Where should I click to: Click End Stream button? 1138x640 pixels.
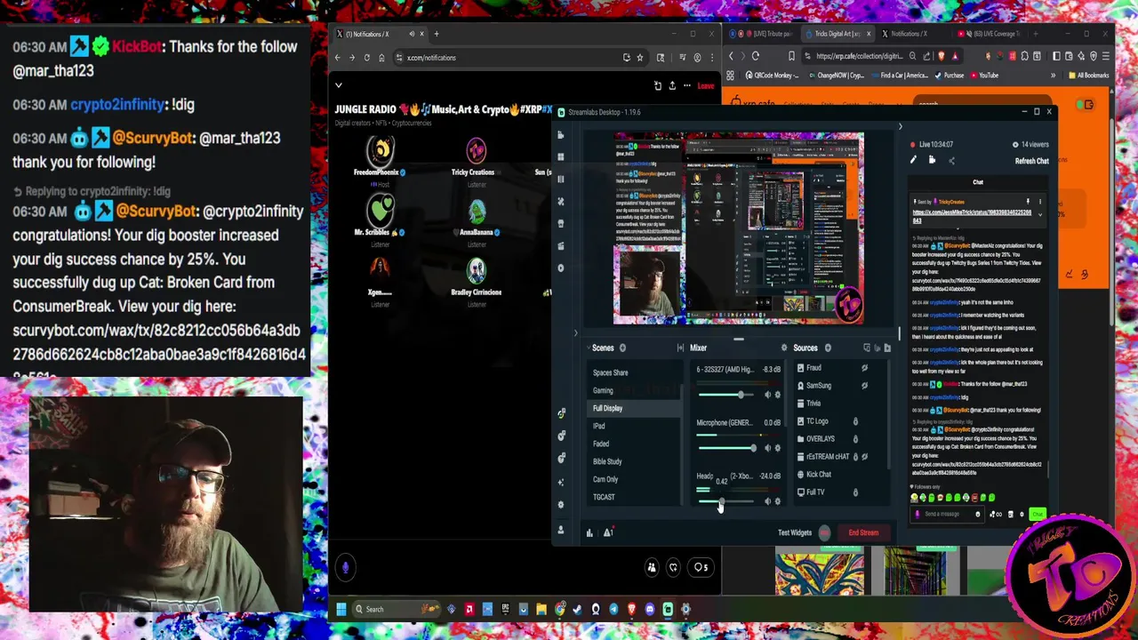tap(863, 532)
